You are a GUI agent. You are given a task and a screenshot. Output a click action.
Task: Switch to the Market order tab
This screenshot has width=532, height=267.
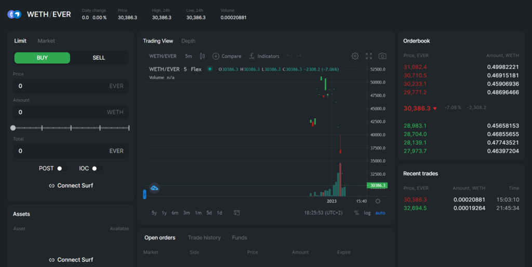(46, 41)
